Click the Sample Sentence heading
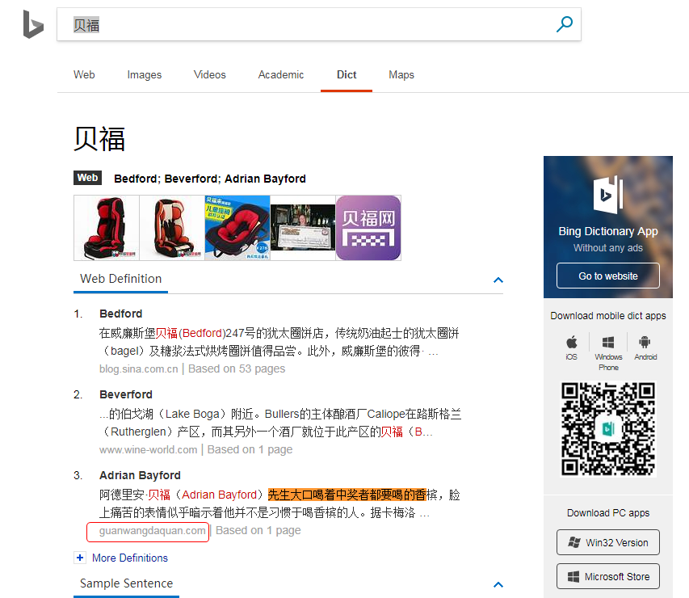 pos(127,583)
